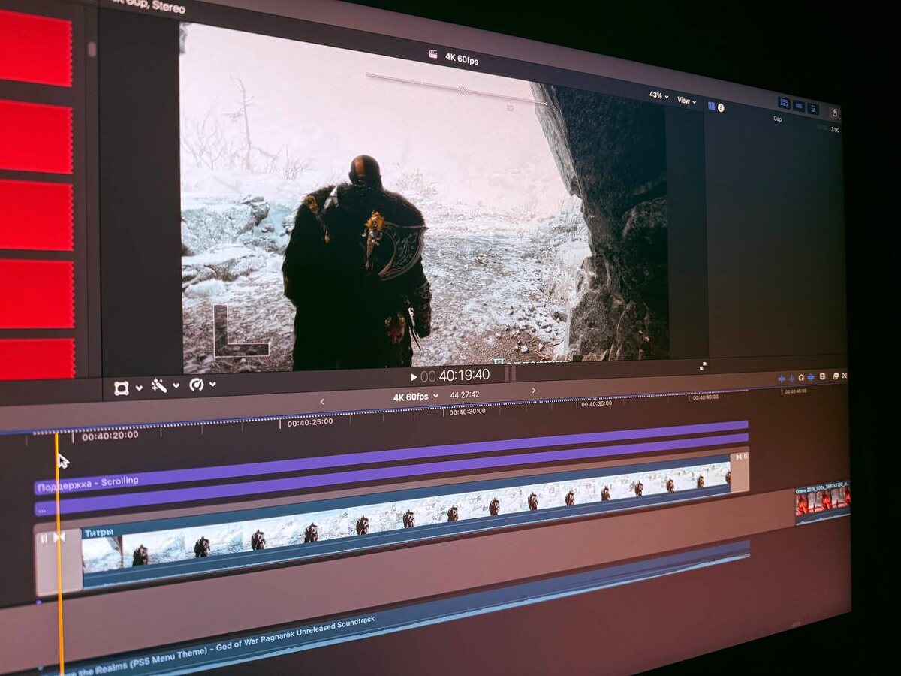
Task: Select the second purple title bar below Scrolling
Action: (x=390, y=473)
